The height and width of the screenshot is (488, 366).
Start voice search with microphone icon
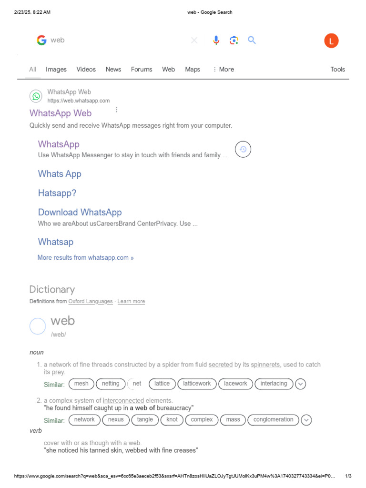pyautogui.click(x=216, y=41)
